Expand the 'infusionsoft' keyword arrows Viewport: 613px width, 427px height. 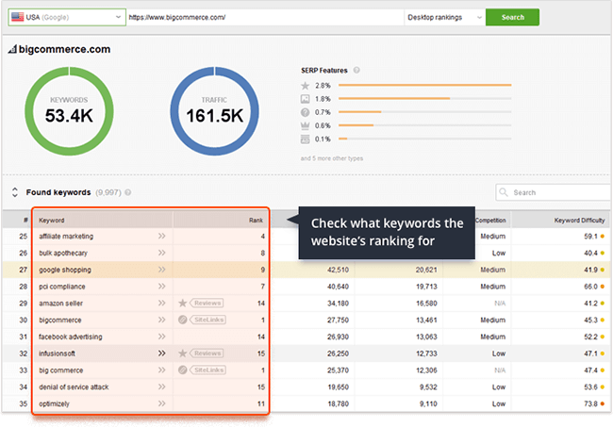click(162, 353)
